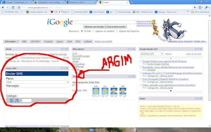Switch to the SMS tab
Image resolution: width=211 pixels, height=132 pixels.
point(24,41)
